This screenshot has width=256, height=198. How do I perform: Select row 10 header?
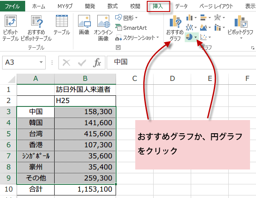click(x=9, y=189)
